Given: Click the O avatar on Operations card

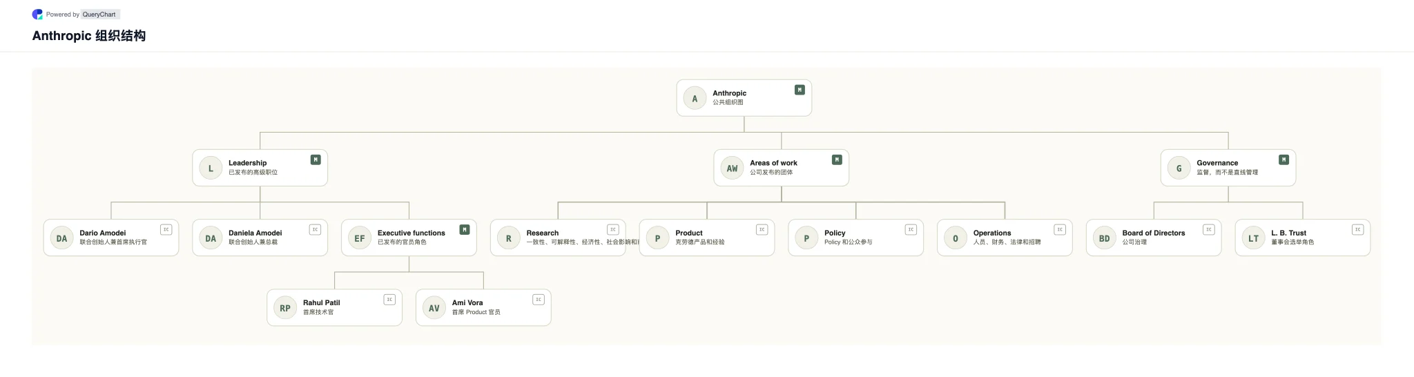Looking at the screenshot, I should click(x=956, y=238).
